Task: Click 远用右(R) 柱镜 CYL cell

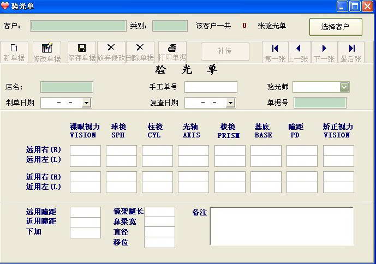Action: pyautogui.click(x=157, y=151)
